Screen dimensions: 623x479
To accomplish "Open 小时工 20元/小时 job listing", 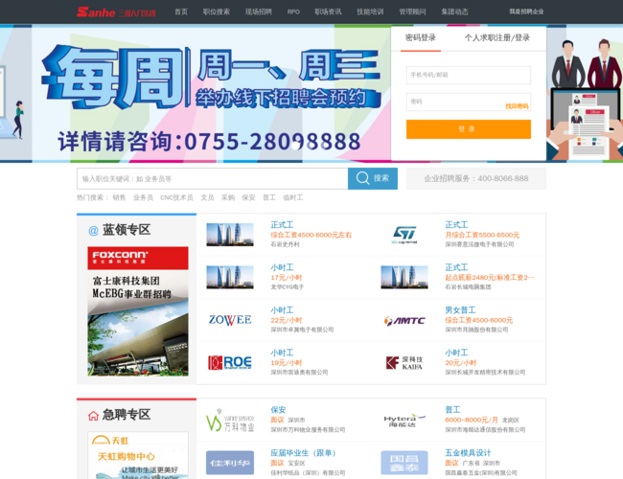I will click(456, 354).
